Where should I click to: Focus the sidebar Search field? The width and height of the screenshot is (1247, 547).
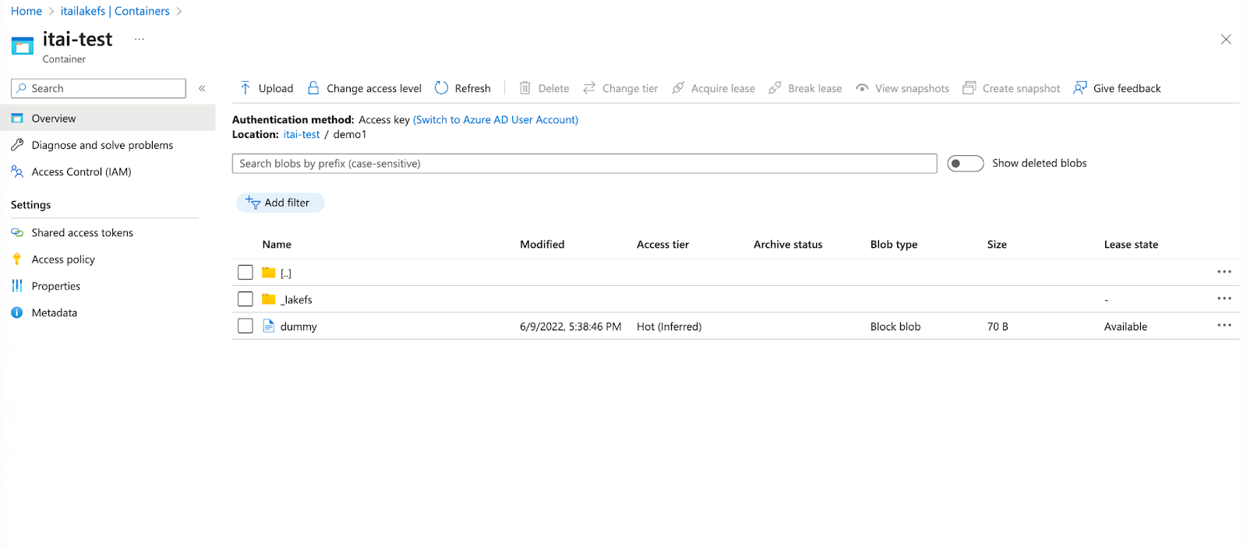click(x=98, y=88)
